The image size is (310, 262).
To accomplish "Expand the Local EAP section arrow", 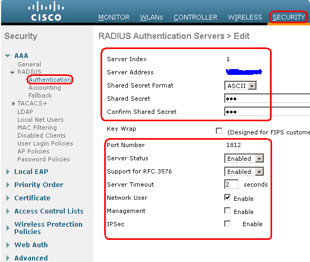I will tap(8, 172).
